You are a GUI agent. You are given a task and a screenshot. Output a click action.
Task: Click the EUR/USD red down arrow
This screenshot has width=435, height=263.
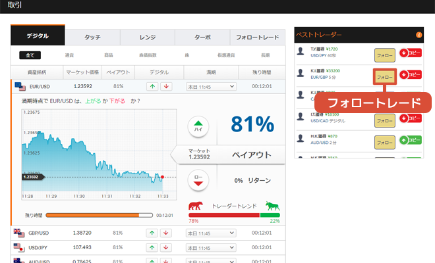[x=166, y=86]
